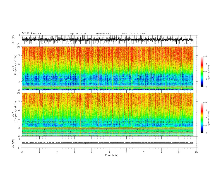Screen dimensions: 221x171
Task: Click the "-7" tick on ch.1 colorbar
Action: [x=206, y=87]
